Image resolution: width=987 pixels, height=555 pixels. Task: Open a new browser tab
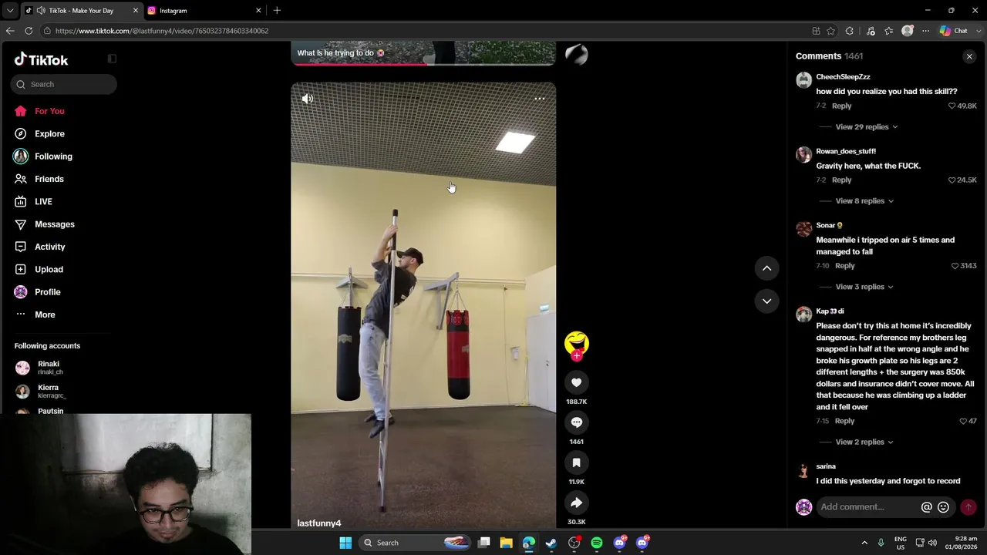[x=277, y=11]
